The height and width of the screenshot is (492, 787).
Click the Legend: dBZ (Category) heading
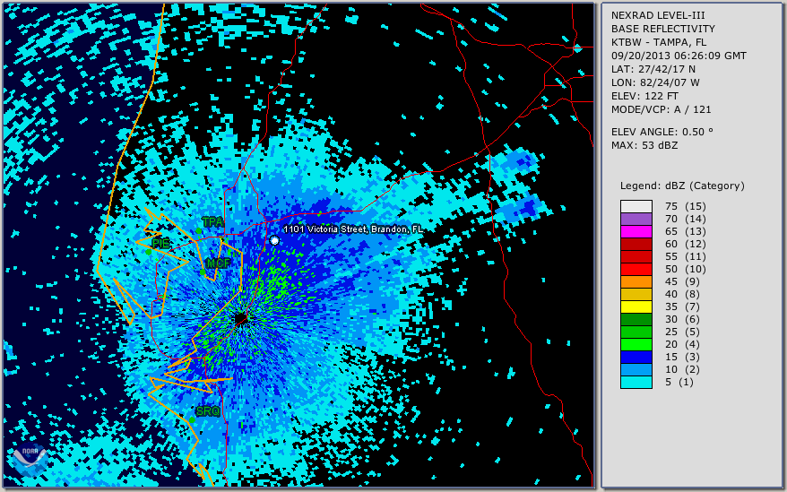coord(681,186)
